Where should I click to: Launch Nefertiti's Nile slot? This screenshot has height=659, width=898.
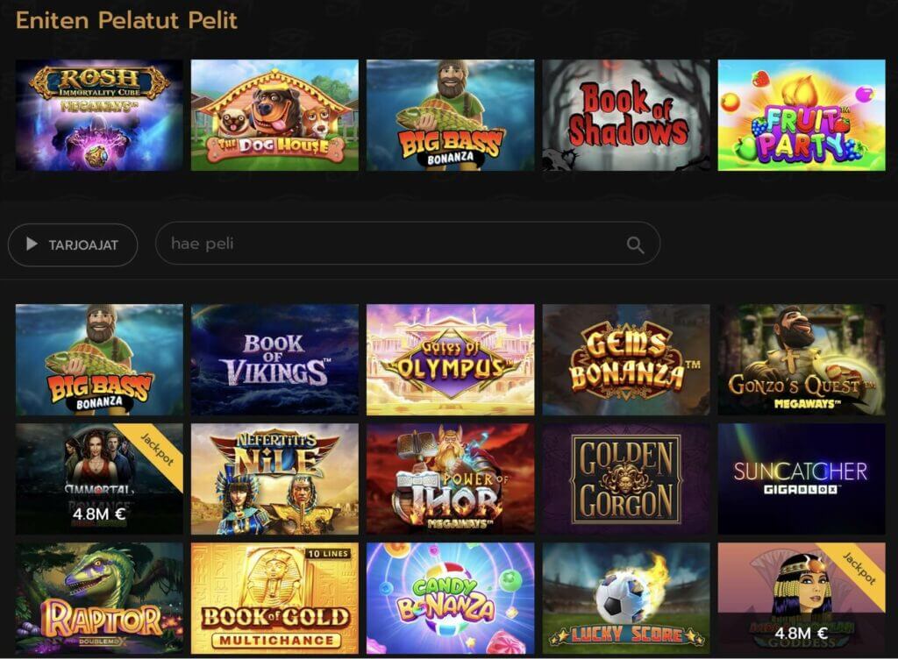274,478
